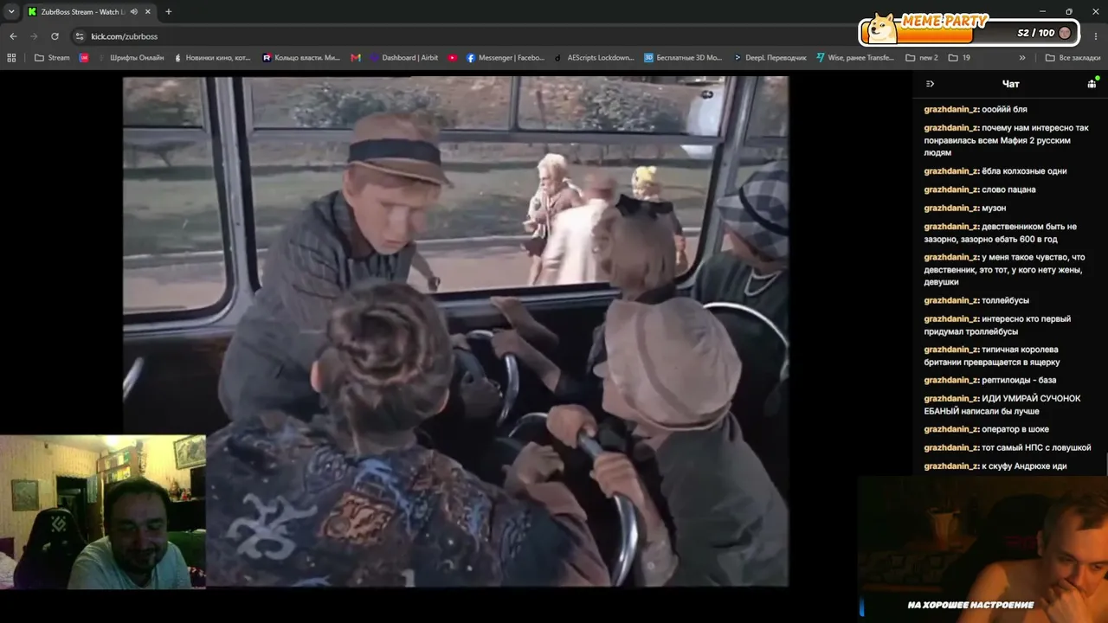Open the red LIVE bookmark icon
The image size is (1108, 623).
(x=84, y=58)
